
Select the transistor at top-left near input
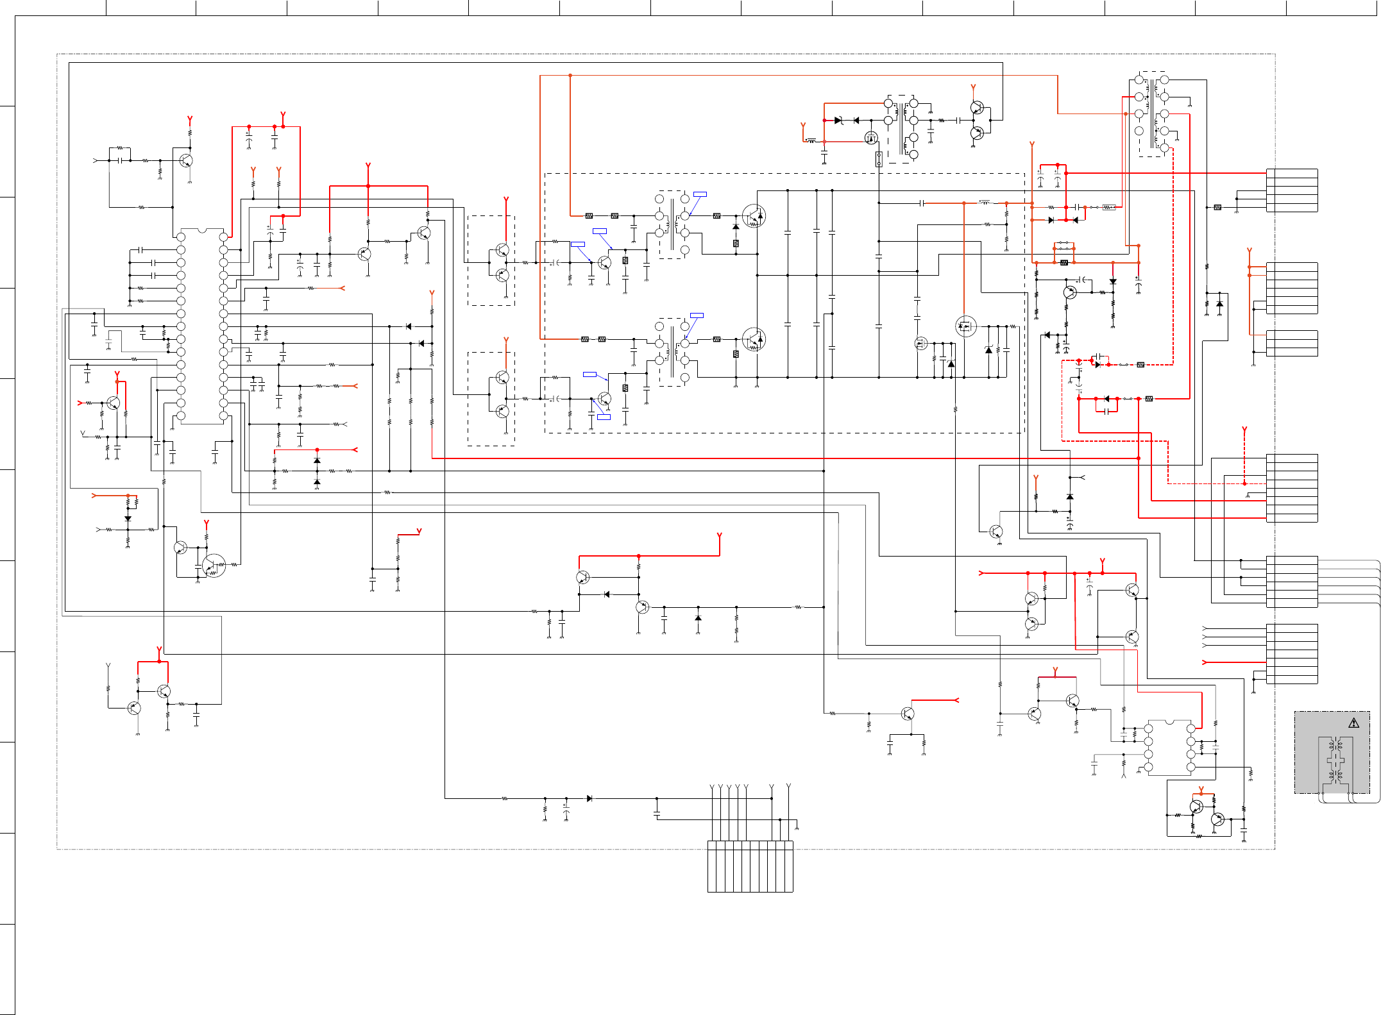(186, 160)
